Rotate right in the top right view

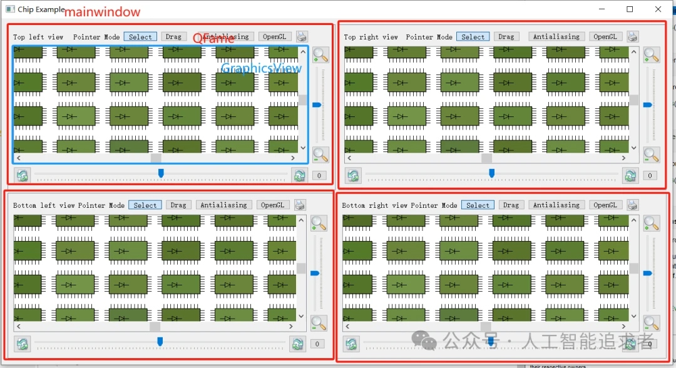point(630,175)
